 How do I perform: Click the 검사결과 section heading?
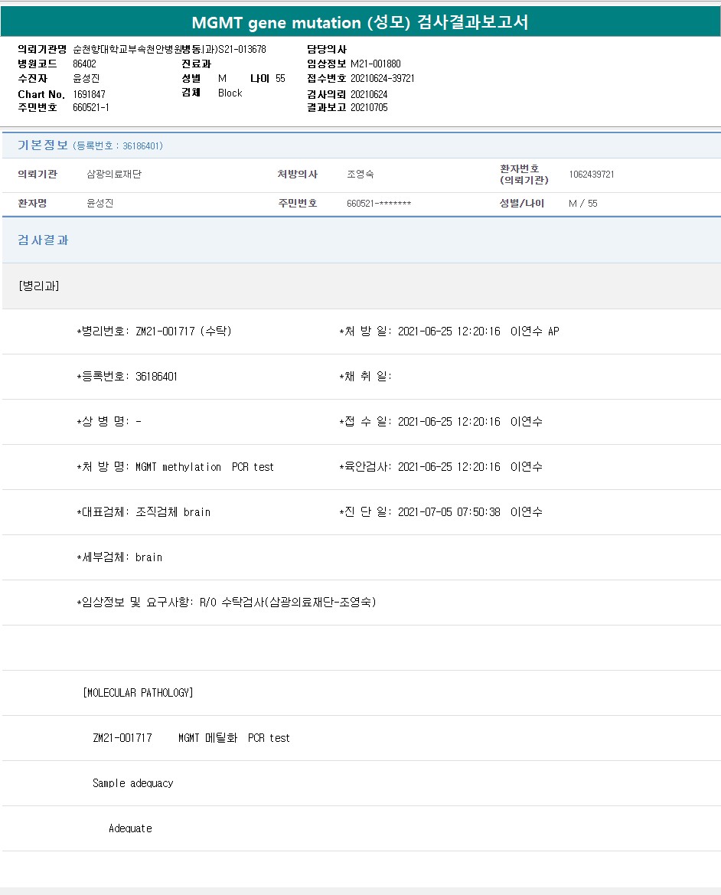[x=43, y=240]
